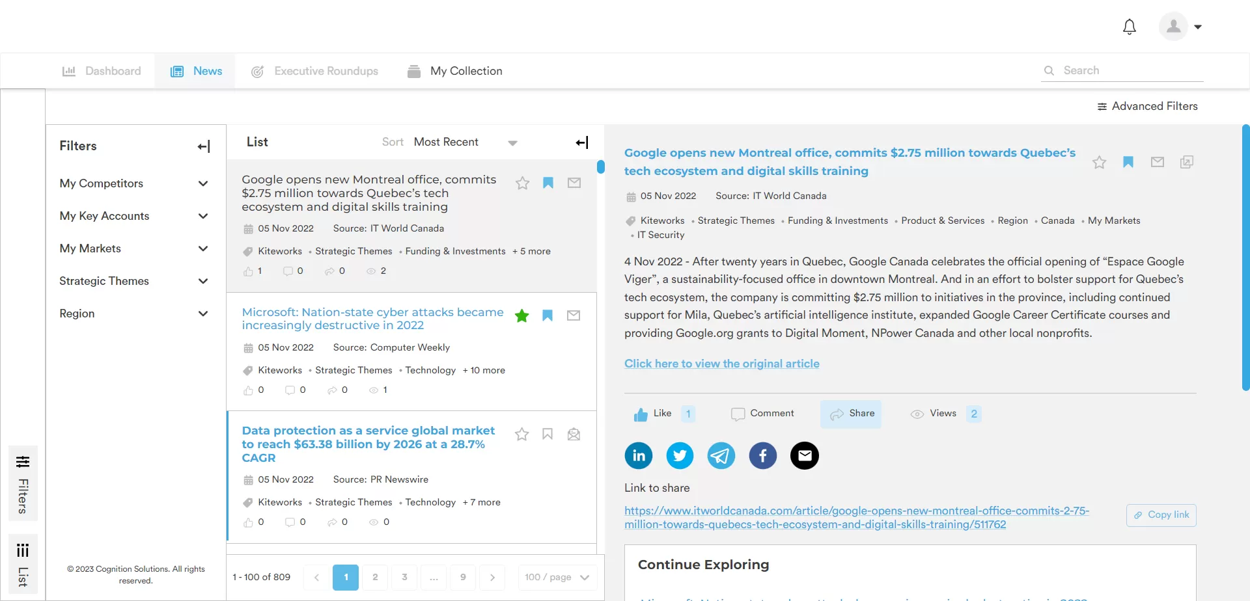Go to page 3 of results
Viewport: 1250px width, 601px height.
point(404,577)
